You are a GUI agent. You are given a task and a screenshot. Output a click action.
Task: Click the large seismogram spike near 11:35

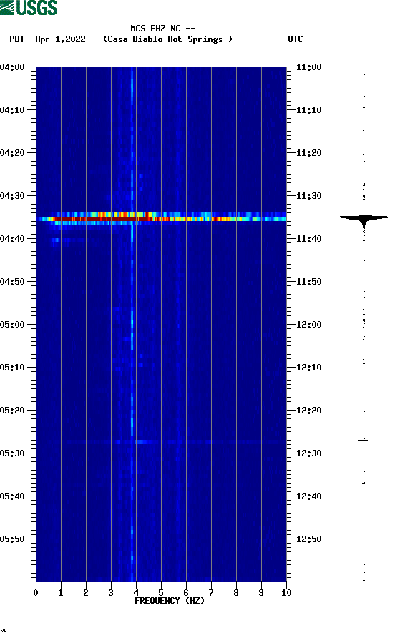point(364,218)
